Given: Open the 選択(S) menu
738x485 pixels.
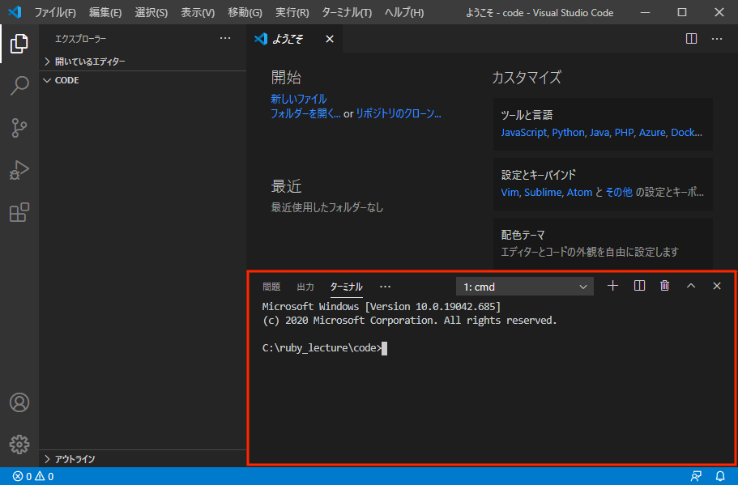Looking at the screenshot, I should tap(151, 12).
